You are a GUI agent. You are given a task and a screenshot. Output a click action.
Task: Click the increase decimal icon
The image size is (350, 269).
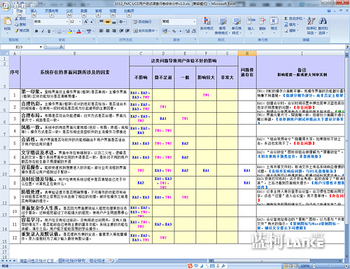point(188,31)
